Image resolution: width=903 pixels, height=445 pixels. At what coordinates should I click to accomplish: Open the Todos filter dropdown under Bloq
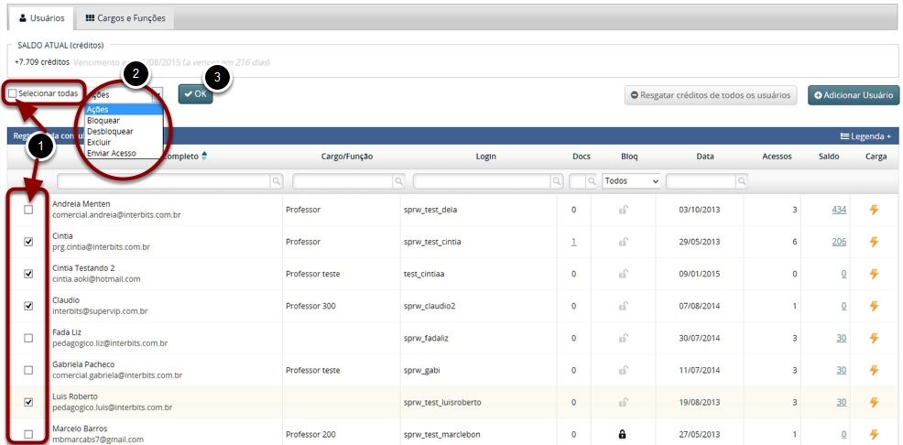[x=631, y=181]
